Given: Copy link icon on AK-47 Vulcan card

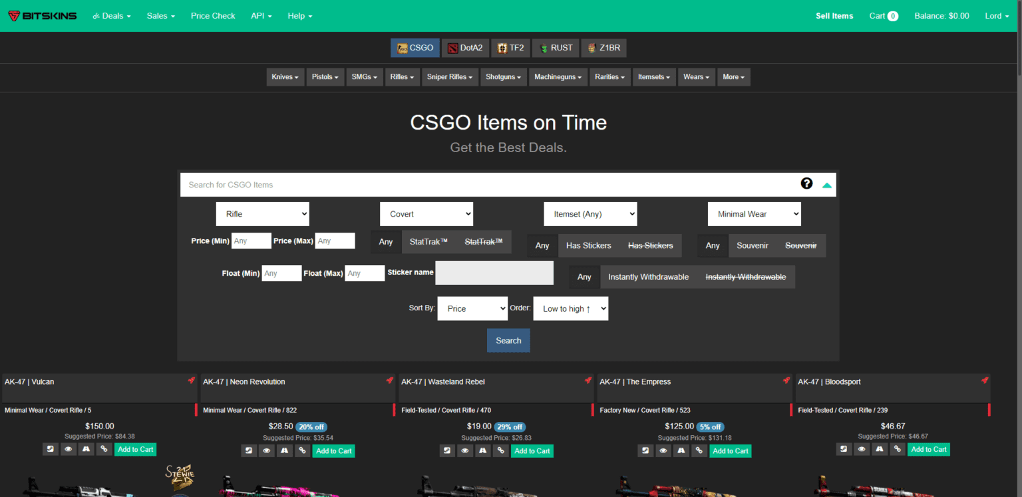Looking at the screenshot, I should coord(103,449).
